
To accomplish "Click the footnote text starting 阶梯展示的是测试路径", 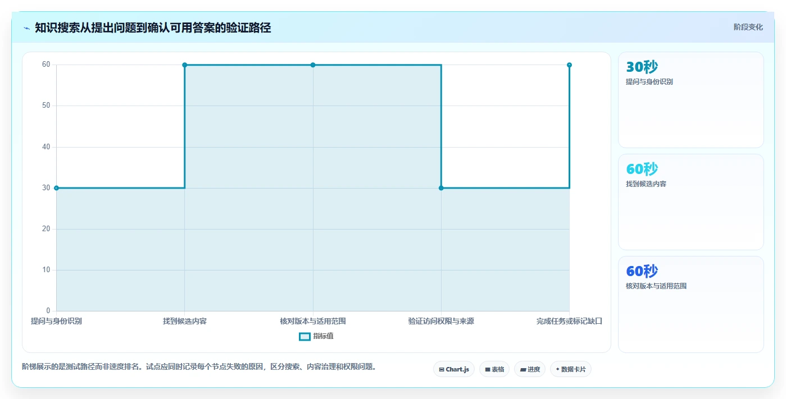I will [199, 367].
